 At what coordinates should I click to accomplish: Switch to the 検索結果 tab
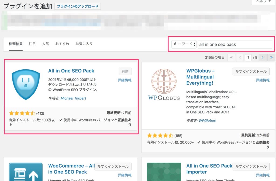coord(16,44)
